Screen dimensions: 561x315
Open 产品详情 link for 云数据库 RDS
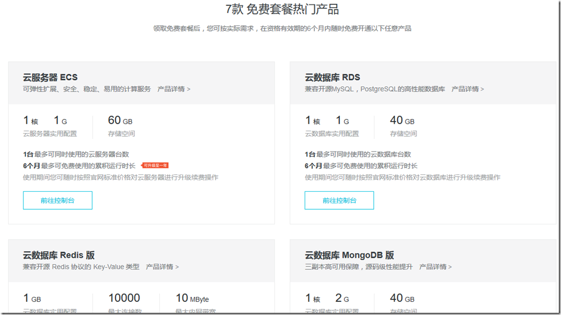[468, 89]
